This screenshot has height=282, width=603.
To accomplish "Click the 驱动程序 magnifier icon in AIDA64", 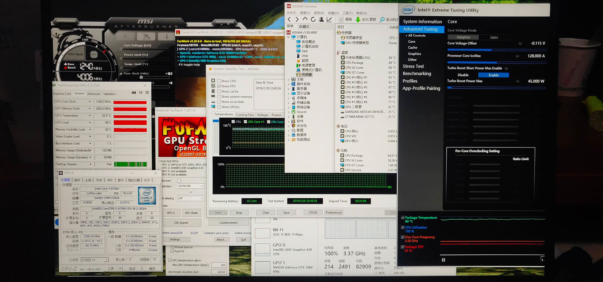I will 382,19.
